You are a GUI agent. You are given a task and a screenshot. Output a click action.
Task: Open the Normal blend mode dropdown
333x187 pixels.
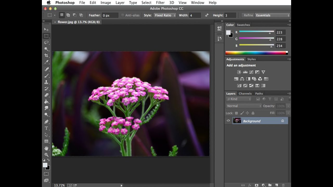244,106
